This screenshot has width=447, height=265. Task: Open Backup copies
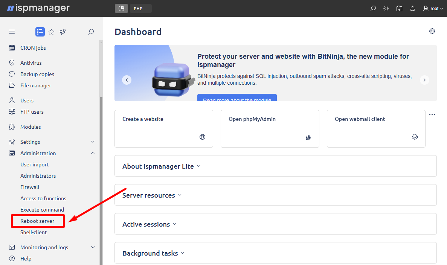[37, 74]
